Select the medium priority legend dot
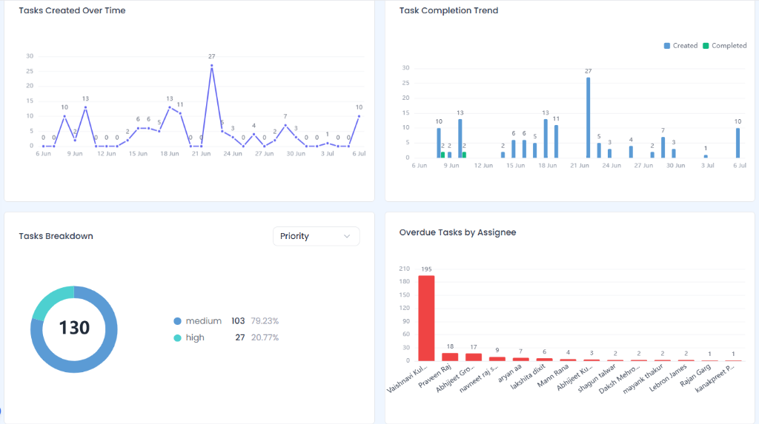The width and height of the screenshot is (759, 424). 177,321
